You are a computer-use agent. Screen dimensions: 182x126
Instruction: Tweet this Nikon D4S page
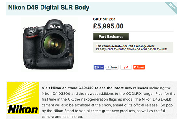click(x=114, y=67)
